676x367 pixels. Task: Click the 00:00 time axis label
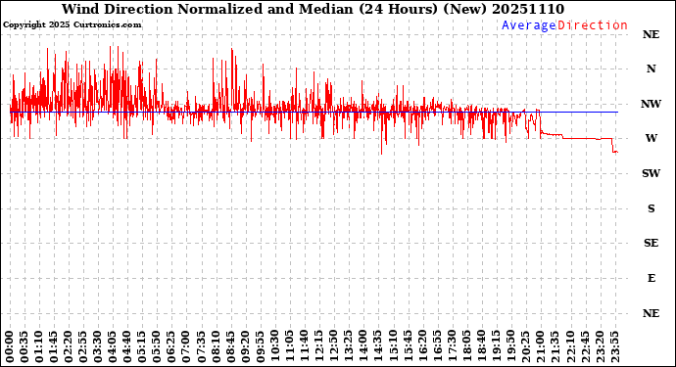point(10,347)
